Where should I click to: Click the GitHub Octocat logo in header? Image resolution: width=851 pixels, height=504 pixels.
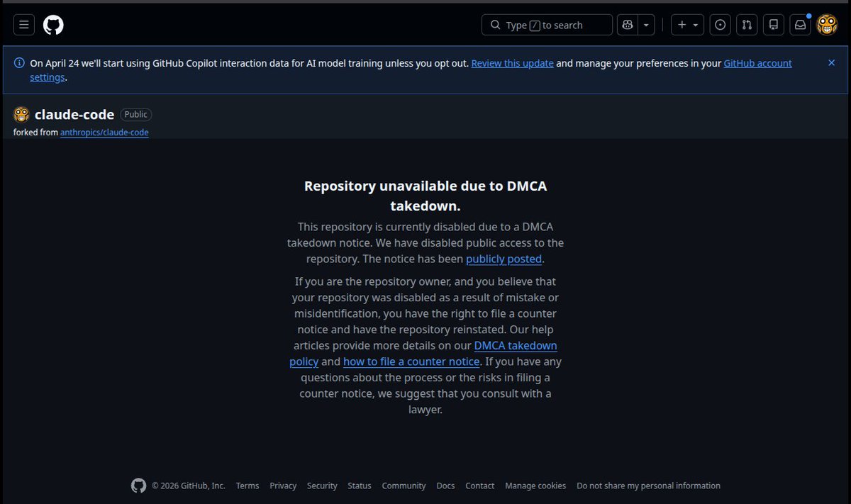click(x=53, y=25)
